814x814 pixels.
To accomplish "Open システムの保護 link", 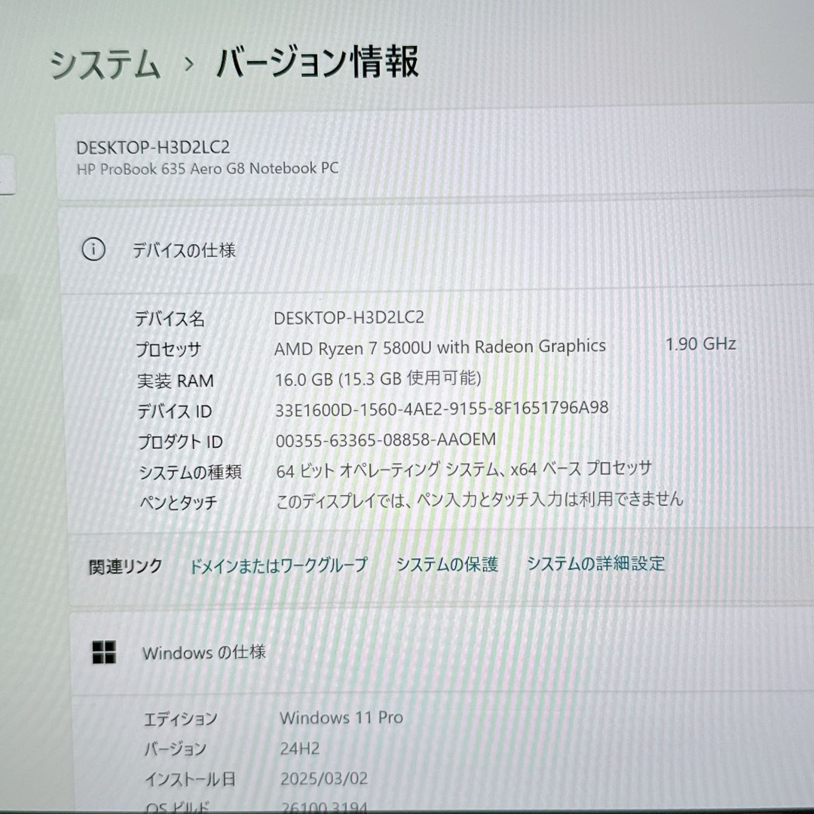I will 447,565.
